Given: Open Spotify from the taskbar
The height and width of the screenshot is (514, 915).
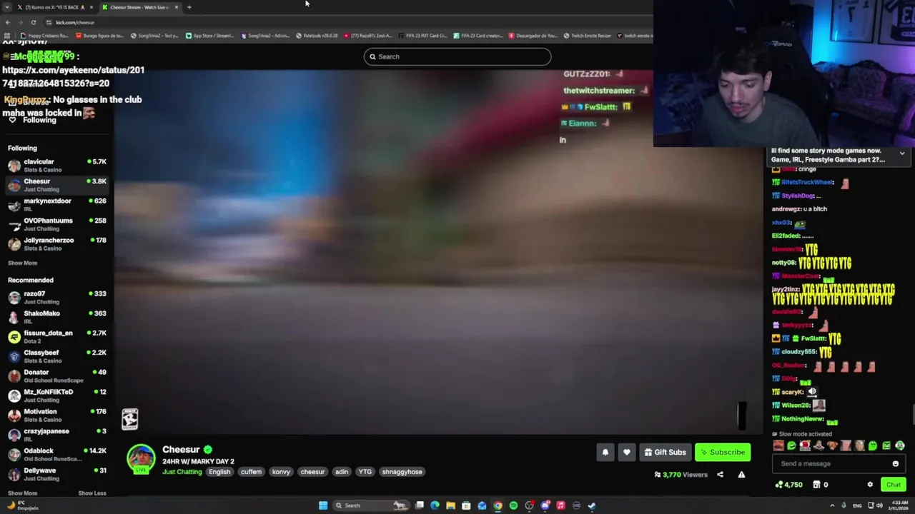Looking at the screenshot, I should pos(513,505).
